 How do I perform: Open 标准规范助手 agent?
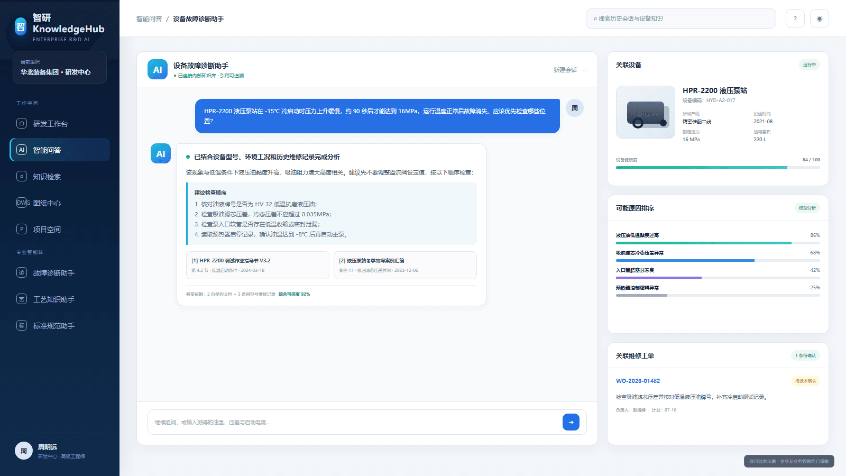60,326
